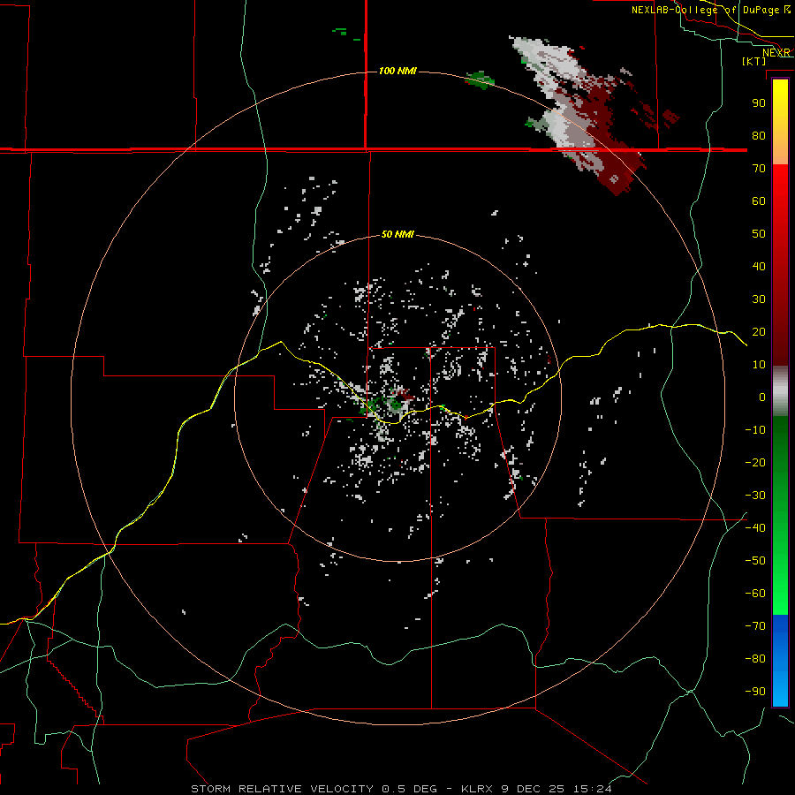
Task: Click the 50 value on the color scale
Action: [759, 234]
